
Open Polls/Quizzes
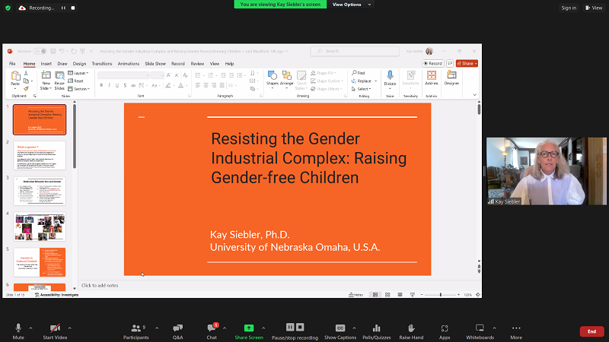coord(376,328)
